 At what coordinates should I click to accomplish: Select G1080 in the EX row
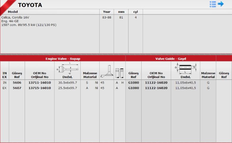tap(134, 88)
